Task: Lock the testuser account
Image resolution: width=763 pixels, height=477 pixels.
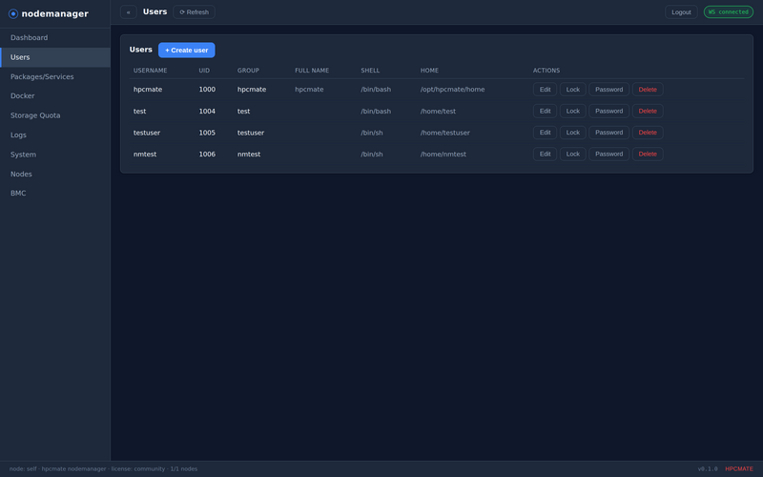Action: (x=573, y=133)
